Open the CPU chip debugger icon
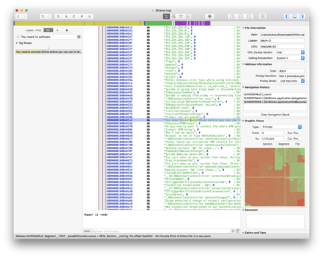This screenshot has height=258, width=323. click(210, 16)
